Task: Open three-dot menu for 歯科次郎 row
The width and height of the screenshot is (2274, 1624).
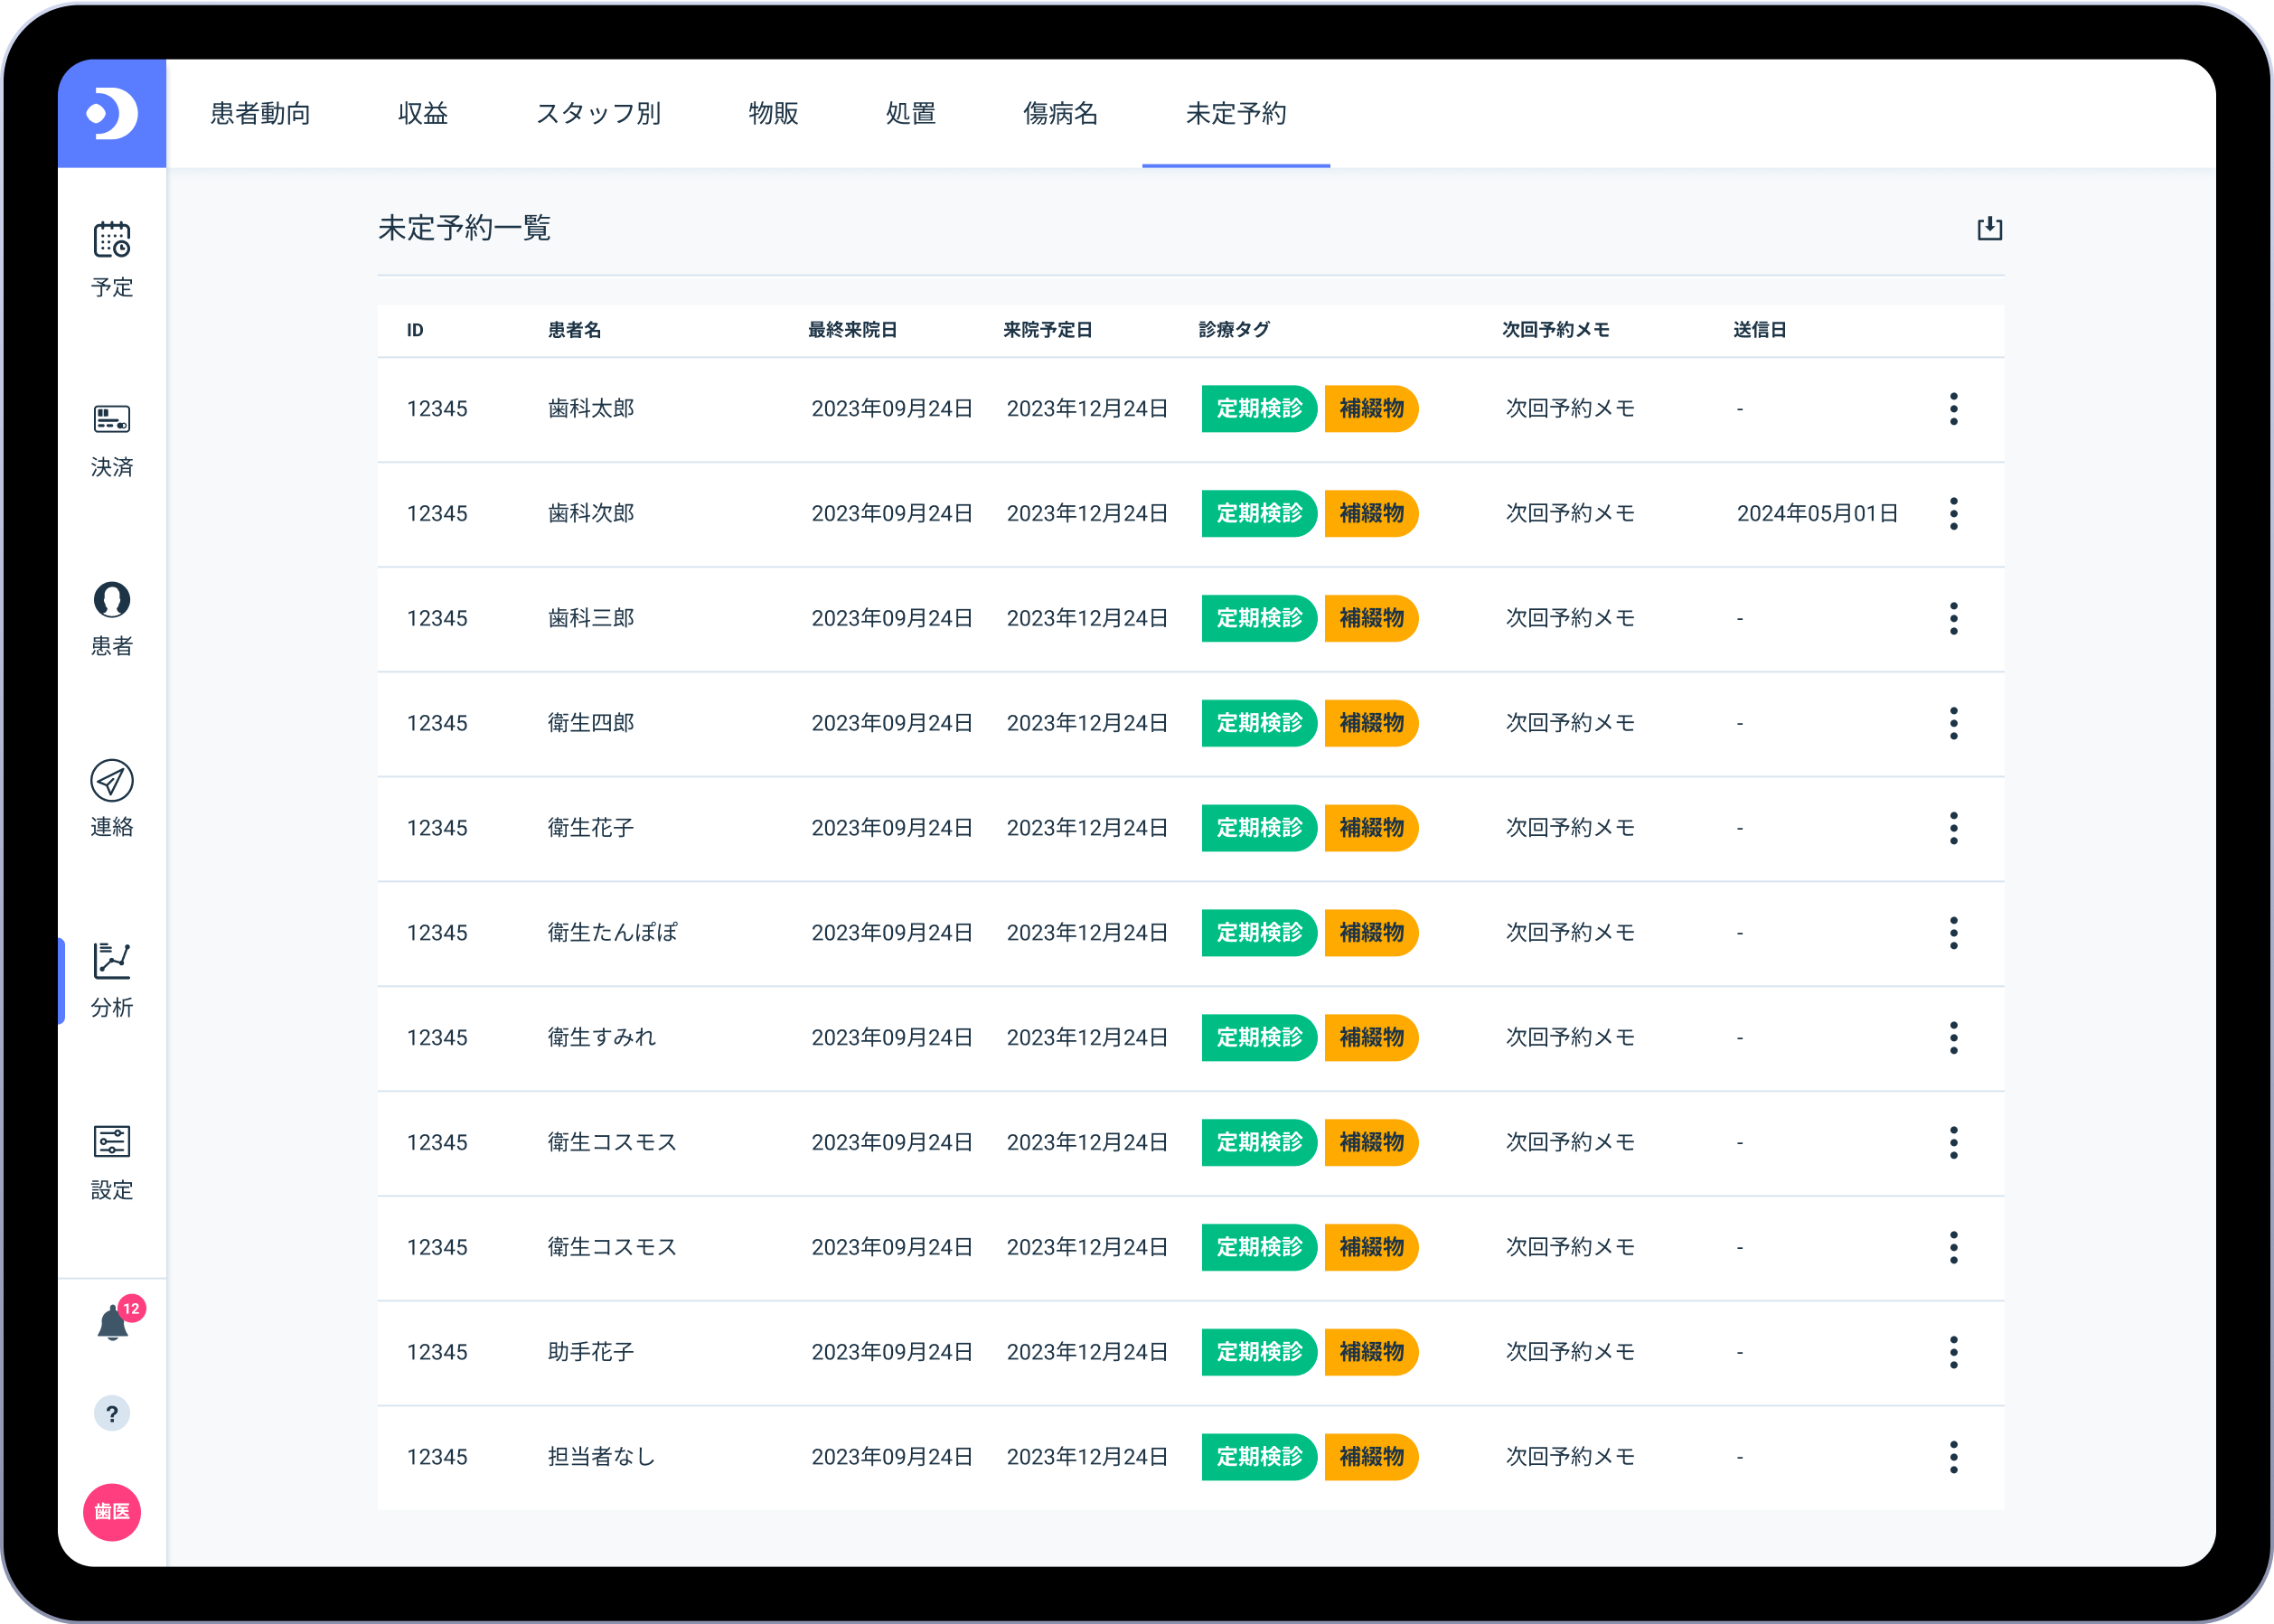Action: click(x=1953, y=514)
